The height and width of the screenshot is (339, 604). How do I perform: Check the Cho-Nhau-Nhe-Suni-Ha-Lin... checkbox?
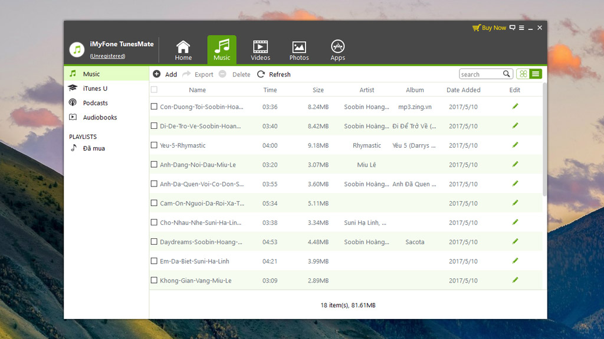click(154, 222)
